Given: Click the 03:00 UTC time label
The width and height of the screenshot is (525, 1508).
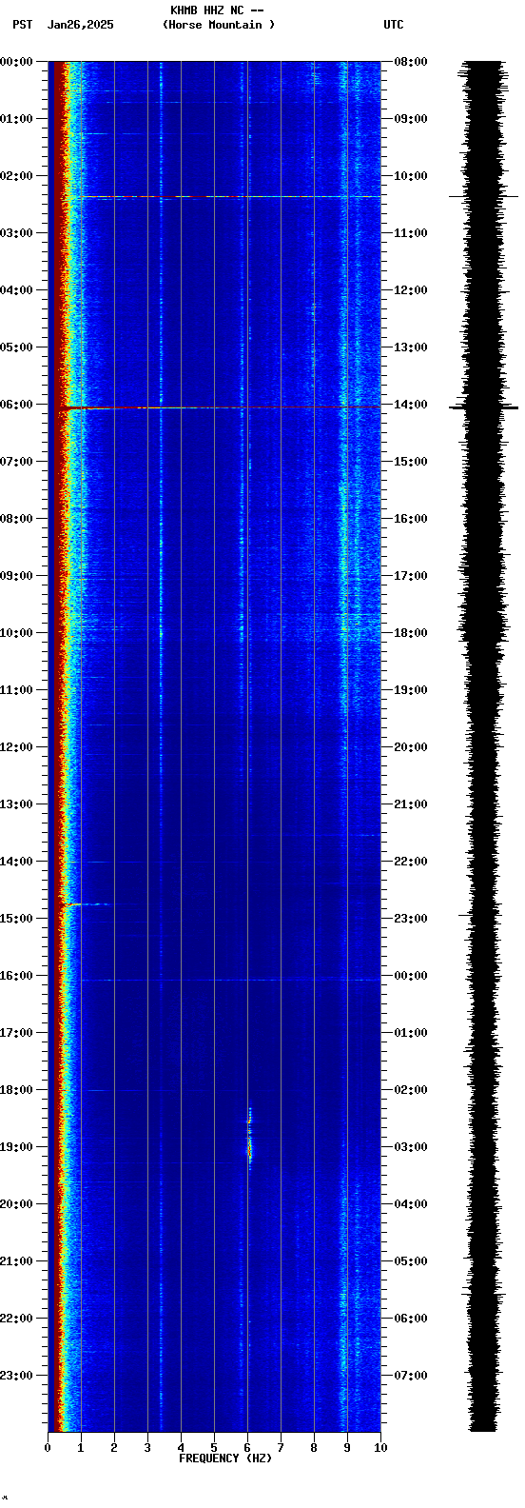Looking at the screenshot, I should tap(411, 1147).
